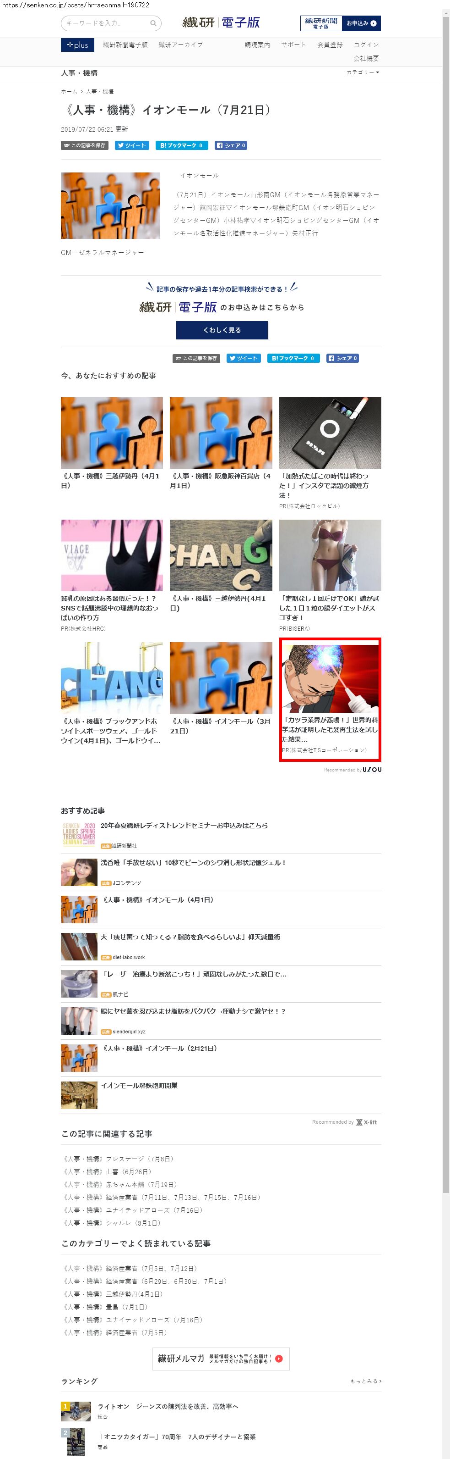Click the 人事・機構 breadcrumb link
450x1459 pixels.
99,91
